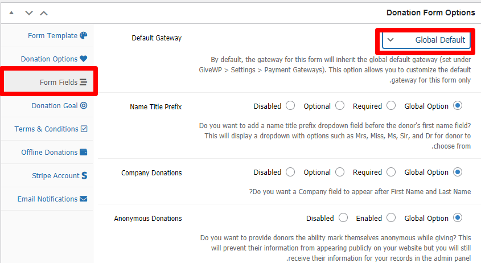Open the Default Gateway dropdown
The width and height of the screenshot is (481, 263).
[426, 40]
